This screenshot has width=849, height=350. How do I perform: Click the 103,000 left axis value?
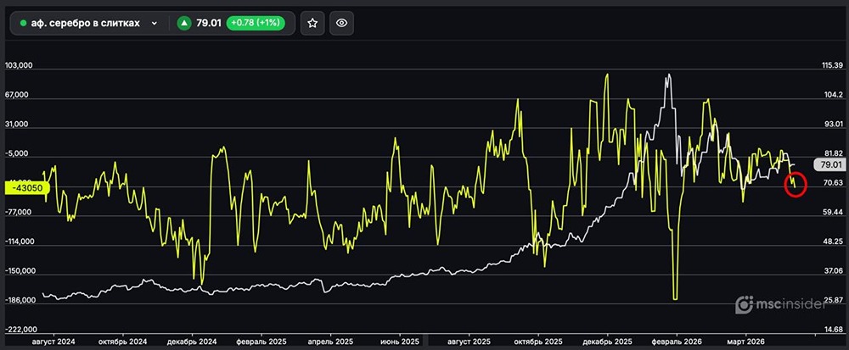coord(19,65)
